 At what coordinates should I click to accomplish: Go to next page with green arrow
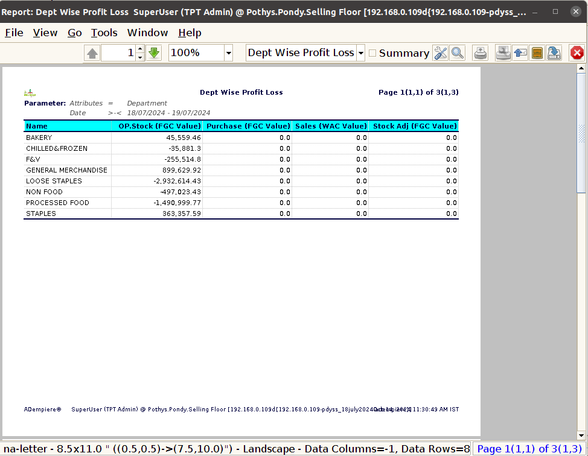154,53
